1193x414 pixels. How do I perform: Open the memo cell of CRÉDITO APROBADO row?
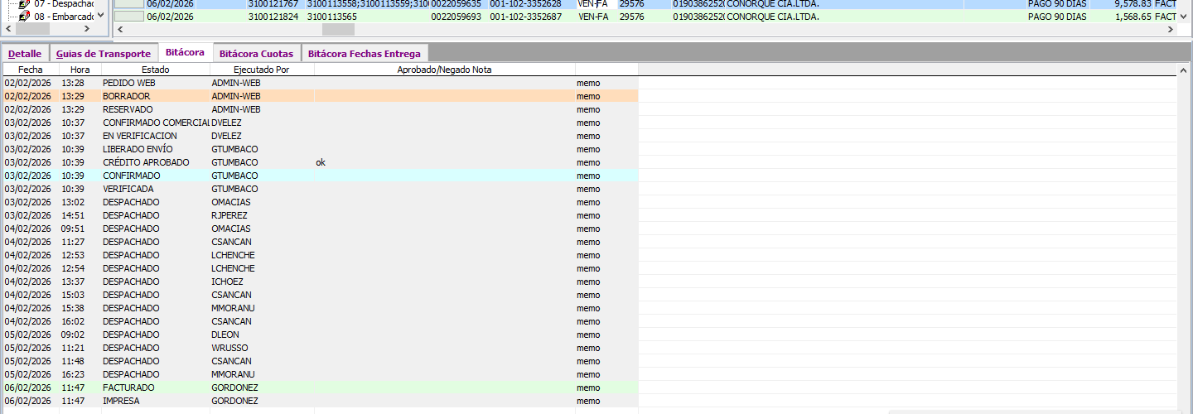(588, 162)
